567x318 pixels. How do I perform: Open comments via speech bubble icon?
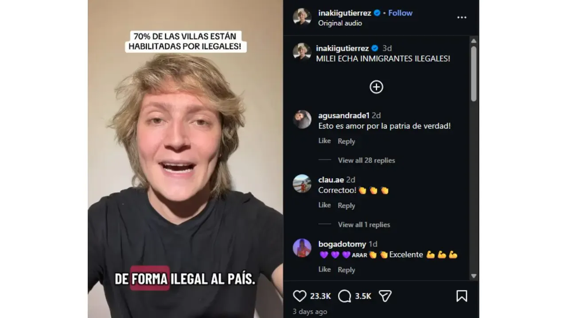pos(345,296)
